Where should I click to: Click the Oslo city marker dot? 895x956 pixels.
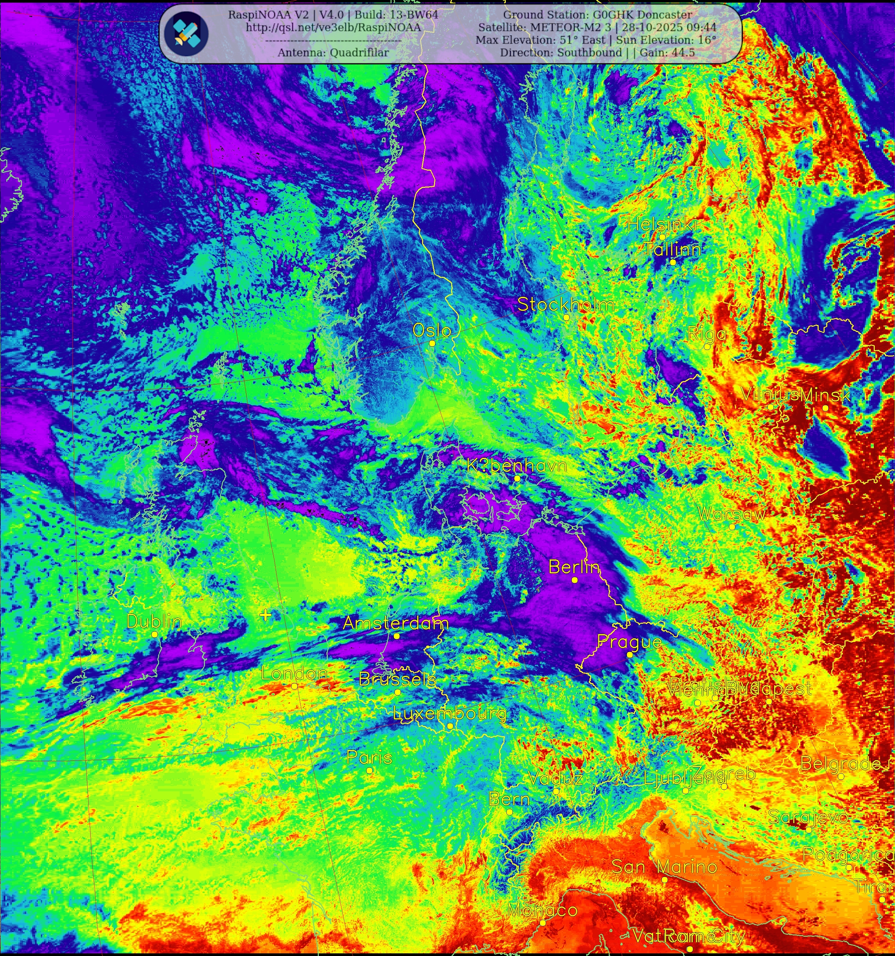click(x=432, y=343)
